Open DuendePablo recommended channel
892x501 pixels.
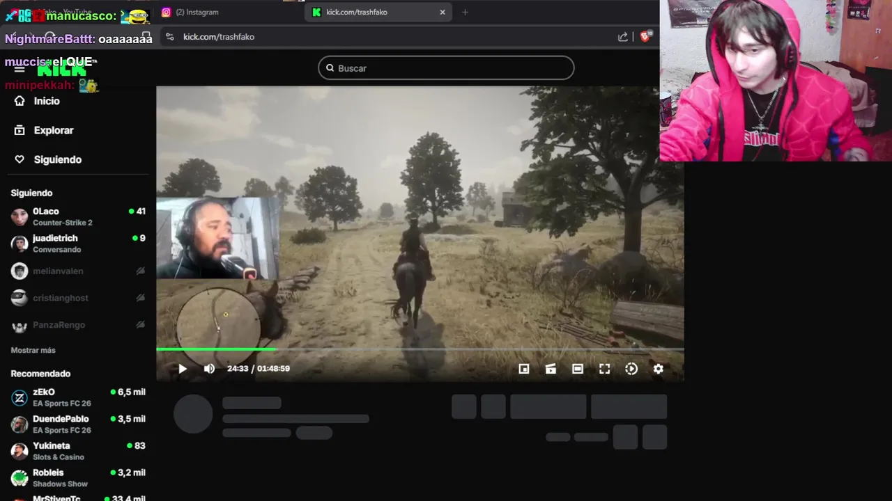click(x=78, y=424)
